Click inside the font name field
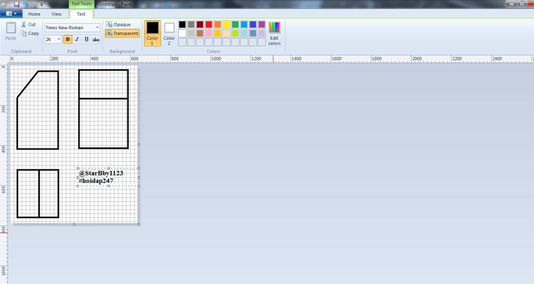 [70, 28]
